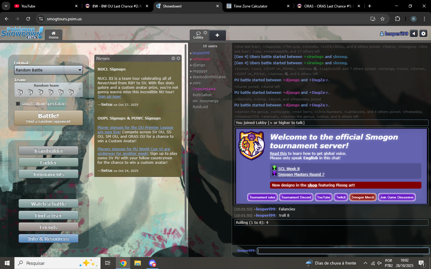Click the Battle! find opponent button
This screenshot has width=431, height=269.
click(x=48, y=118)
